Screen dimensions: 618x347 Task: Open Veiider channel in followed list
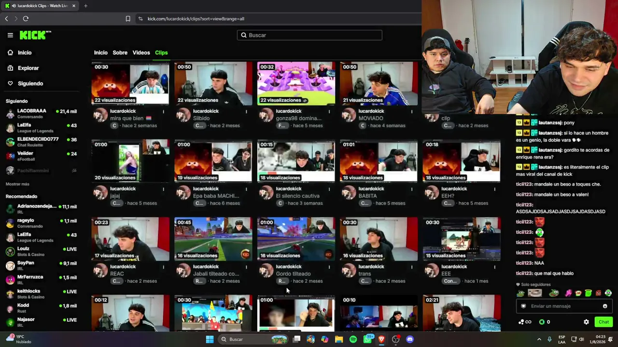[42, 156]
